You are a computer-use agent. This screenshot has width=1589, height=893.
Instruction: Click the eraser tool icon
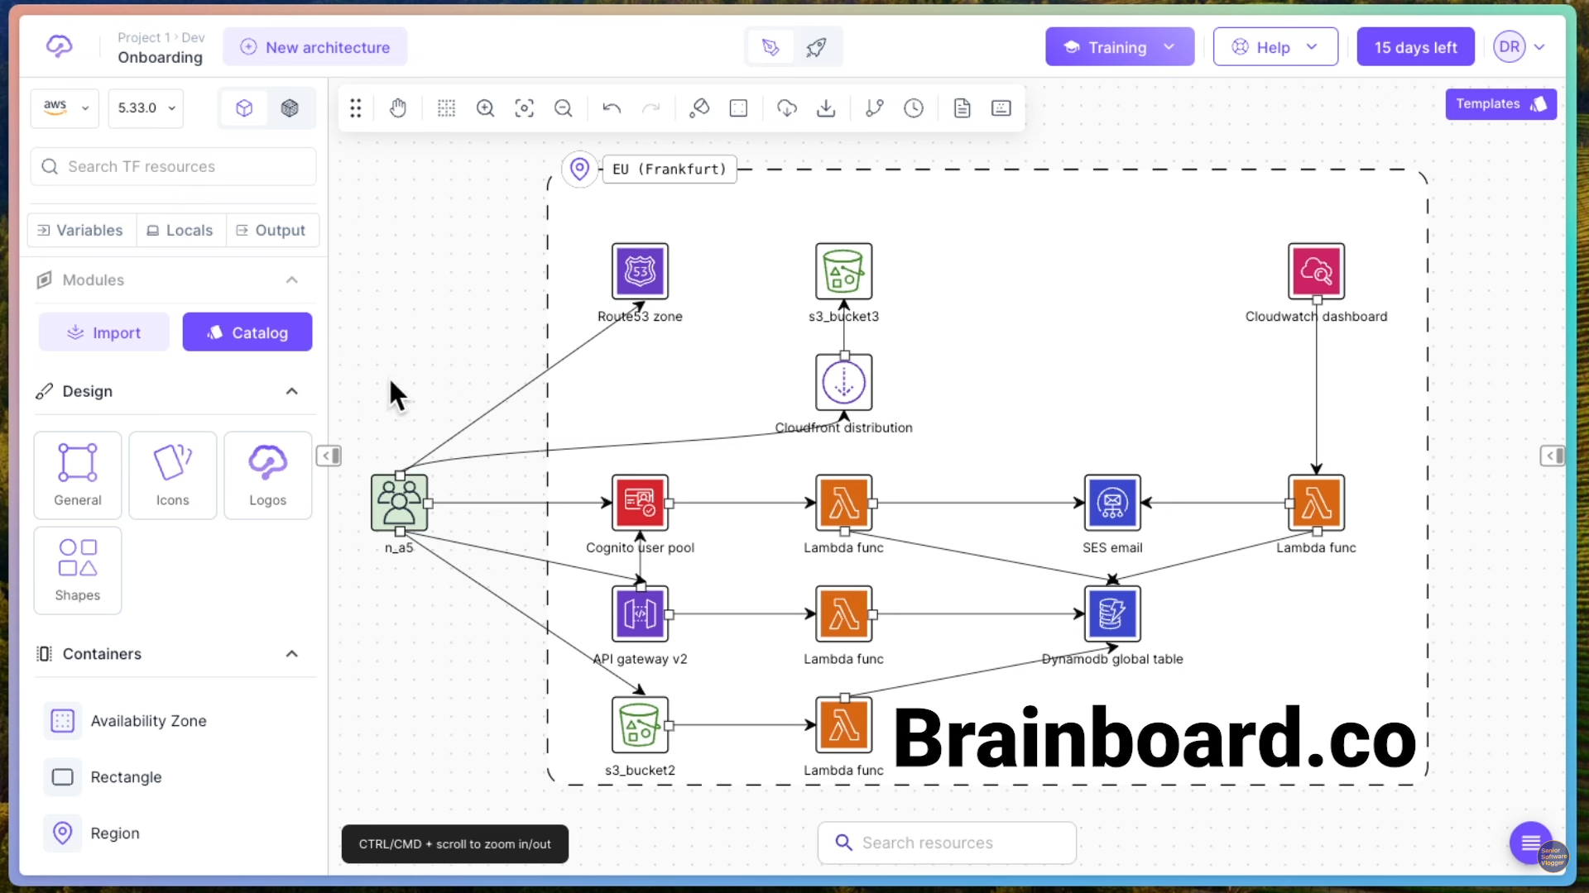pyautogui.click(x=699, y=108)
